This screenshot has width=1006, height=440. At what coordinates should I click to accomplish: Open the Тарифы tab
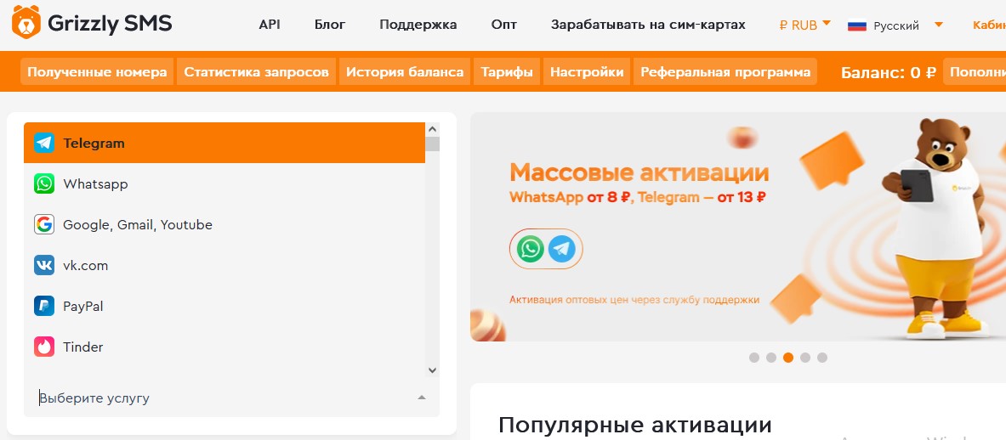pyautogui.click(x=507, y=71)
